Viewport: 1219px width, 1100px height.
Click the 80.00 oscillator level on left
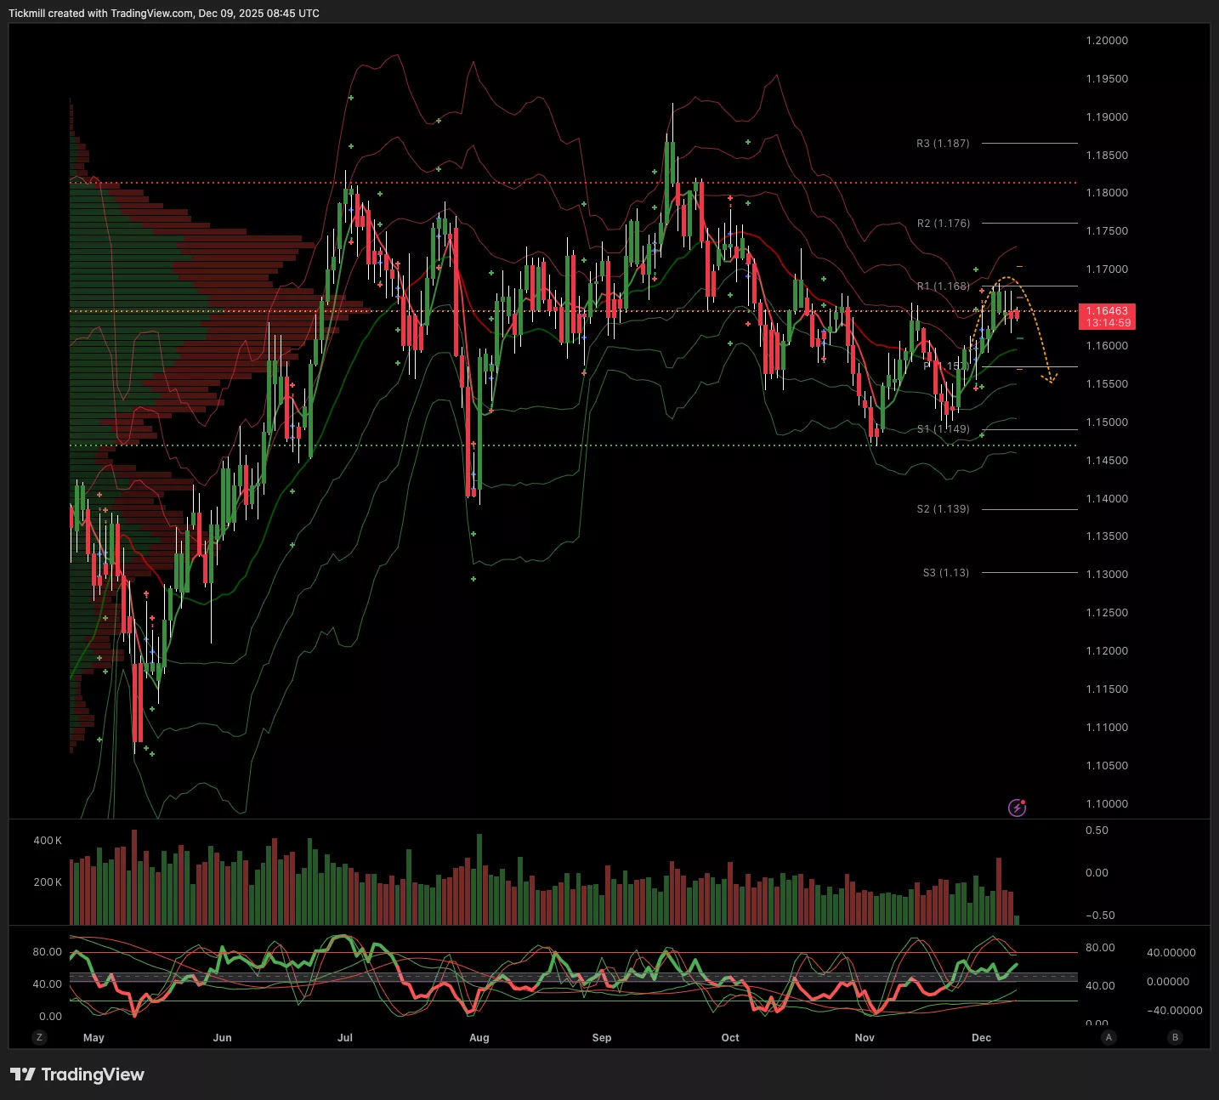click(x=47, y=952)
